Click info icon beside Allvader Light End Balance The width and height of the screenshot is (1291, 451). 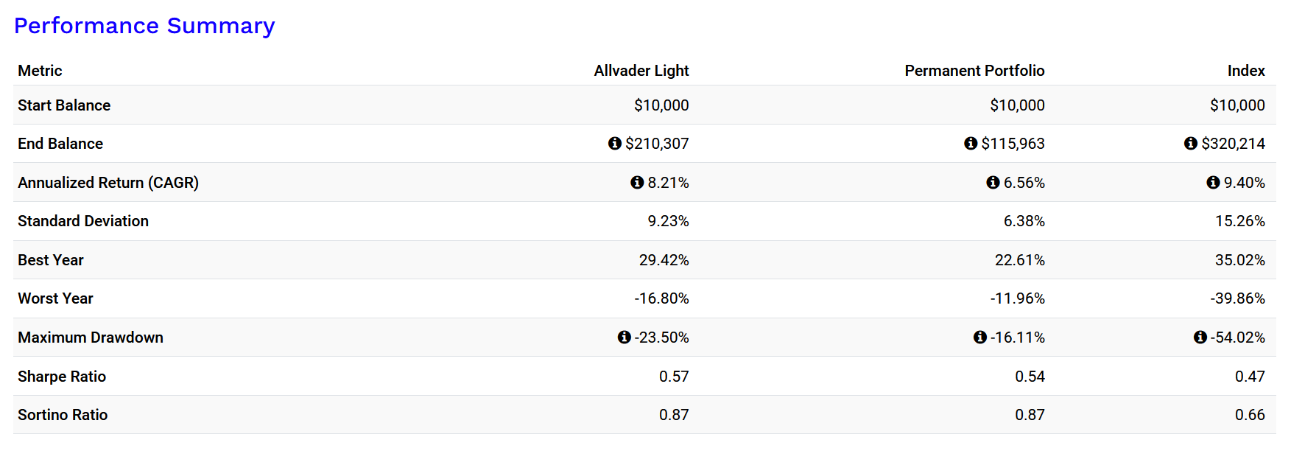click(x=615, y=144)
